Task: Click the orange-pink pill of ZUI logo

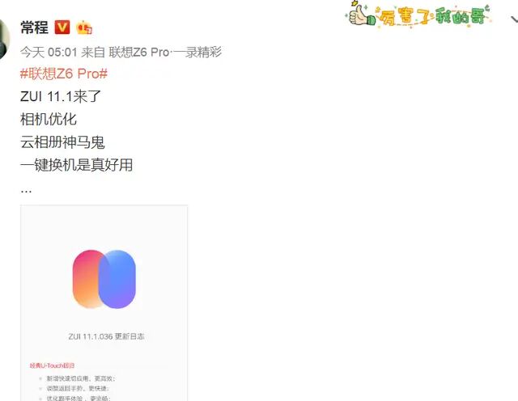Action: tap(87, 279)
